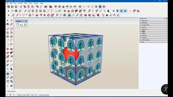
Task: Click the Cut scissors icon
Action: click(21, 7)
